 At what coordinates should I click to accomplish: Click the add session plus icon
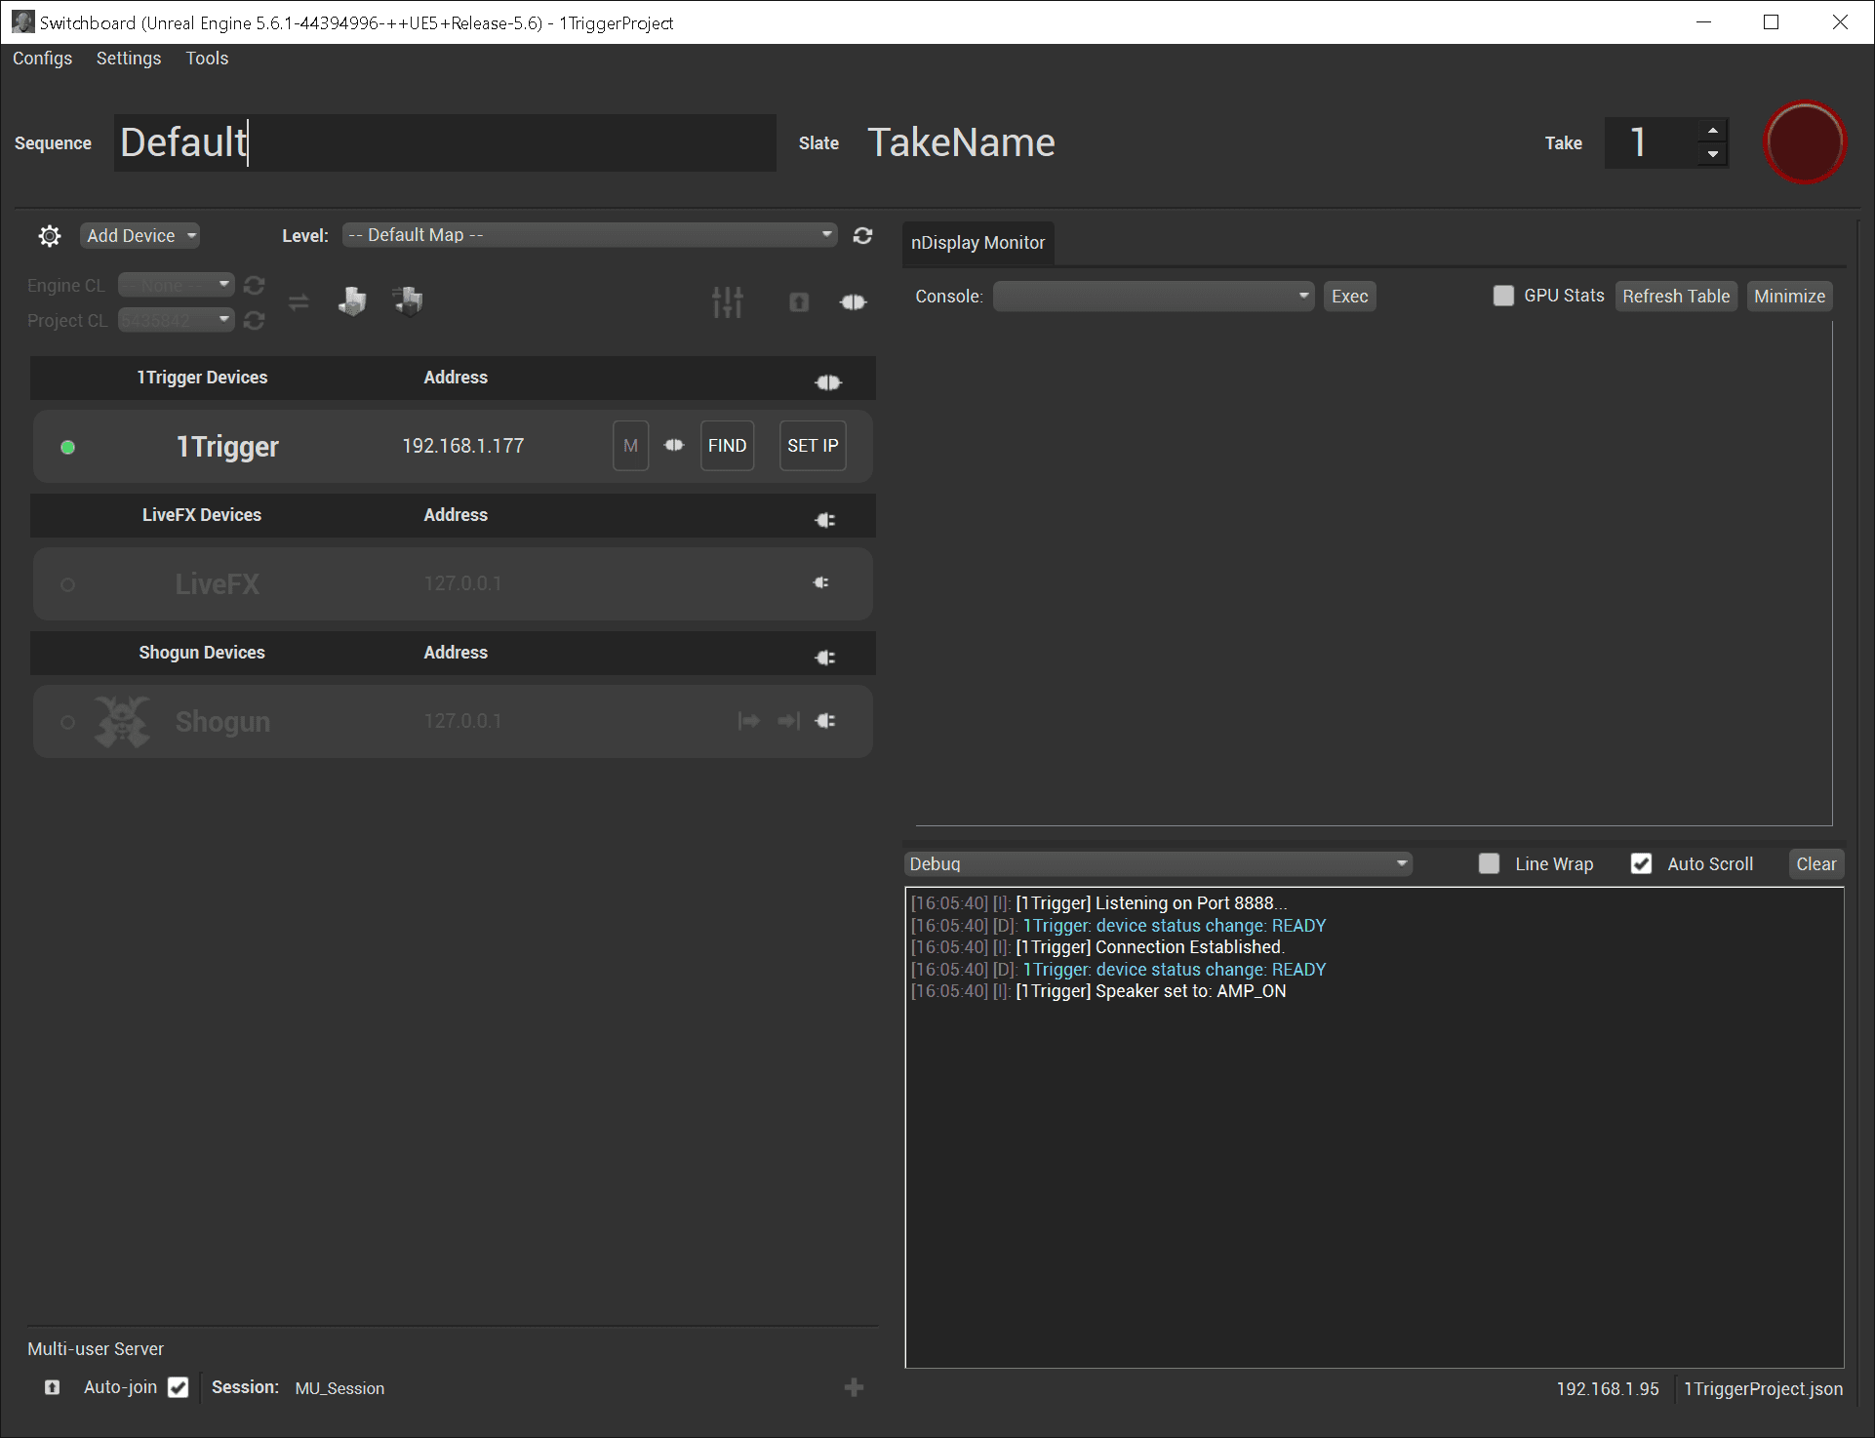tap(854, 1387)
